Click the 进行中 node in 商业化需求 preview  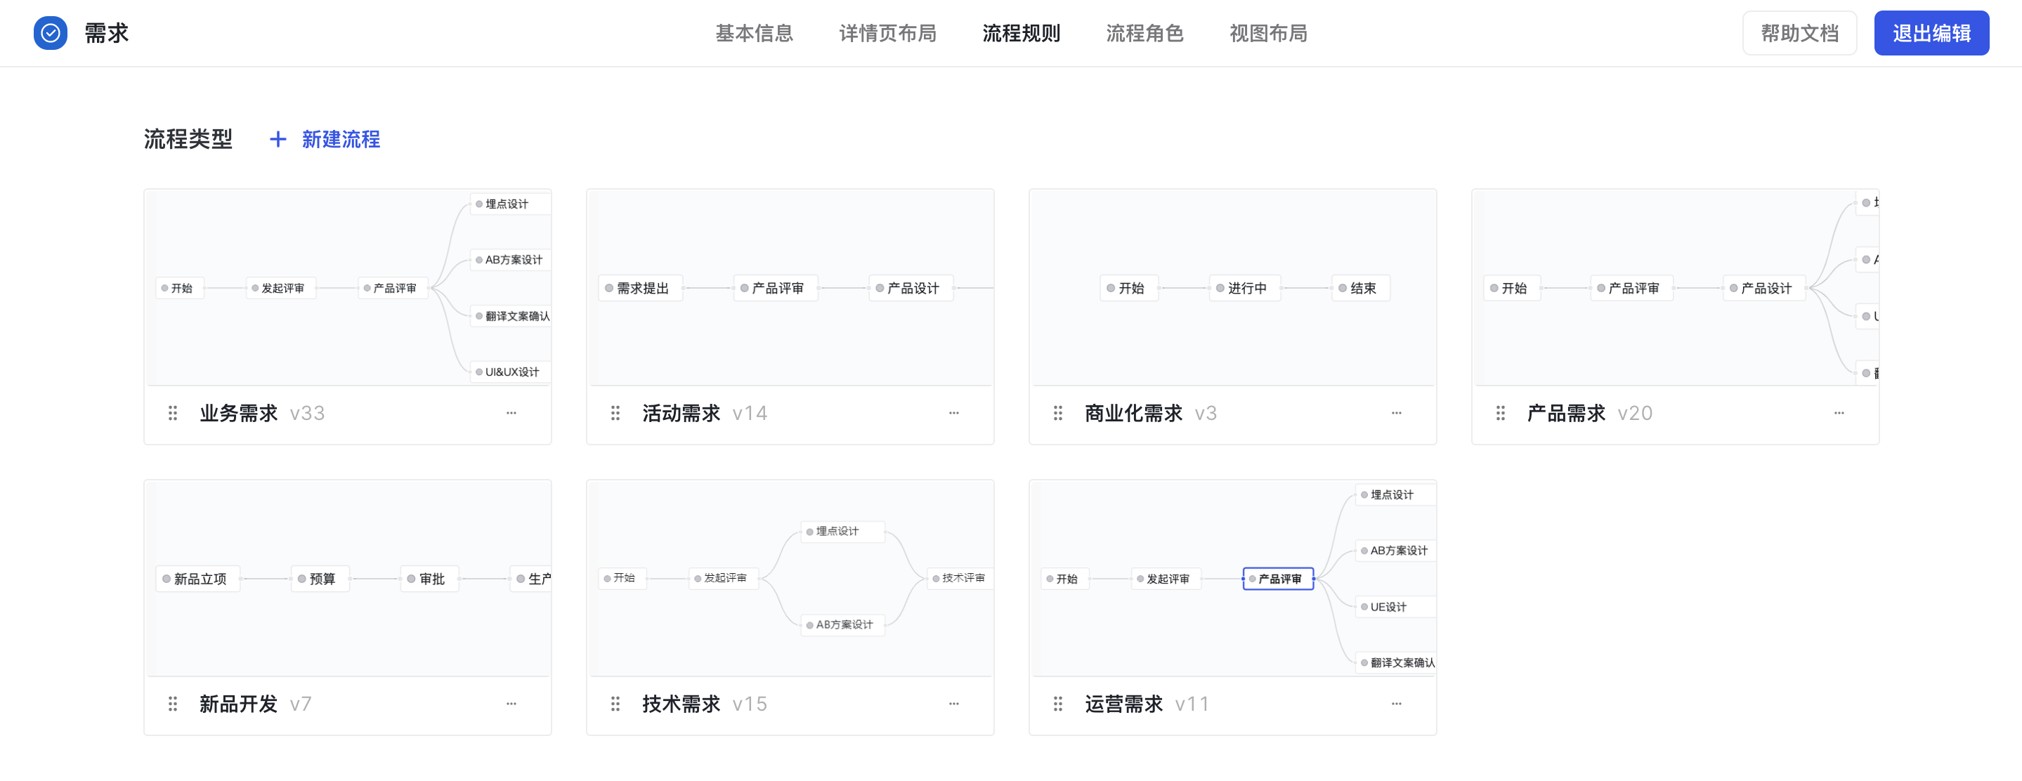pos(1245,288)
